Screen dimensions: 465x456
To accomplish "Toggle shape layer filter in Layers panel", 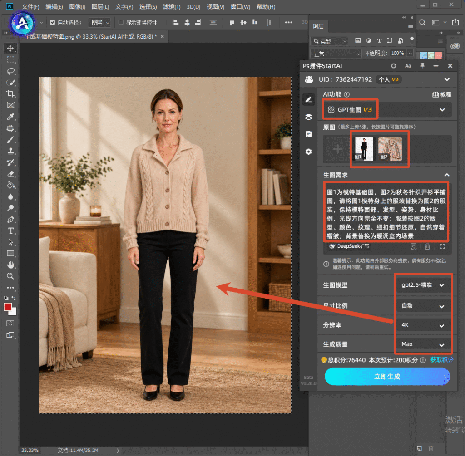I will pos(390,40).
